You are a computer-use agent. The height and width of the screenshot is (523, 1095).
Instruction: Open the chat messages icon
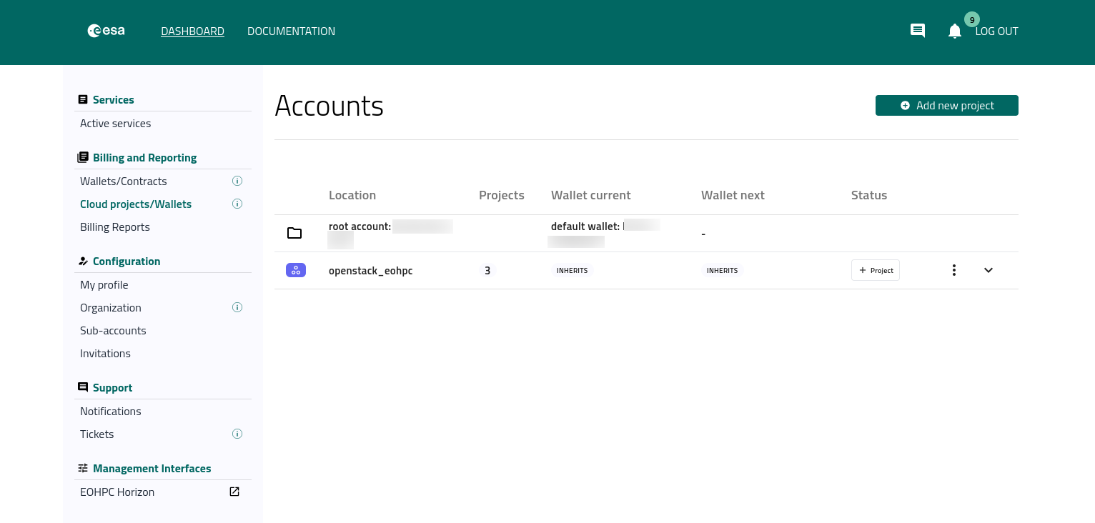pyautogui.click(x=918, y=31)
